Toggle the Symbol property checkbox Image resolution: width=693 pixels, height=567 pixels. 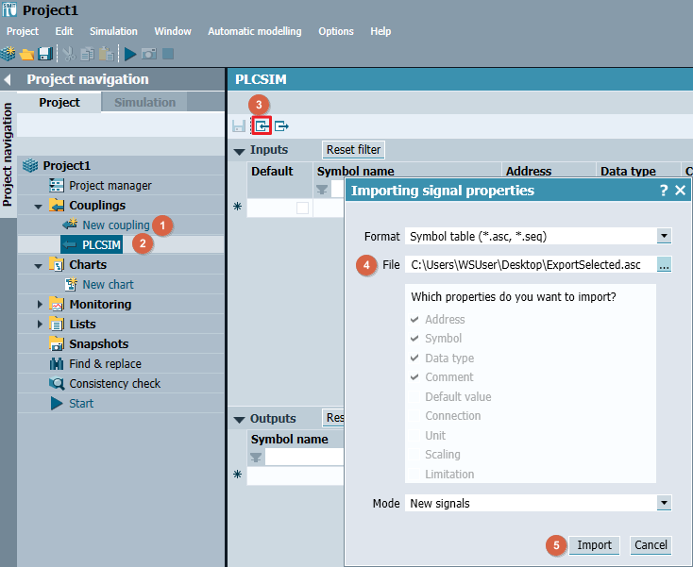tap(414, 339)
